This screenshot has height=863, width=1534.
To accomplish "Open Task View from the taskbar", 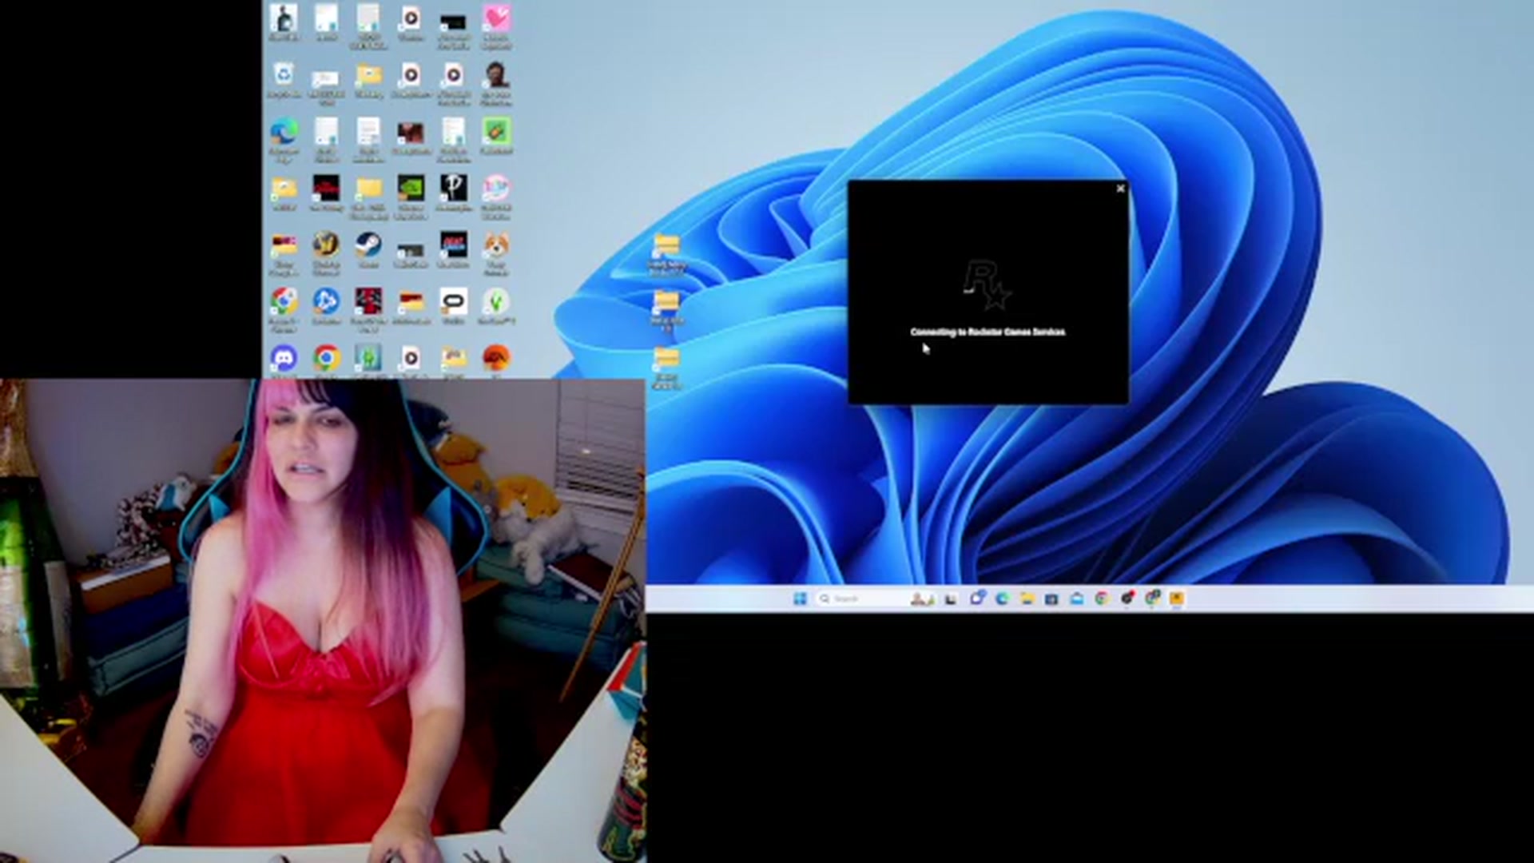I will (951, 599).
